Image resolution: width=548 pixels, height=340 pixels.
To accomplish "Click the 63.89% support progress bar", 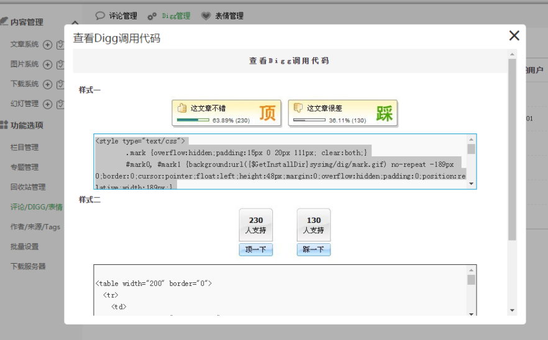I will pos(193,120).
